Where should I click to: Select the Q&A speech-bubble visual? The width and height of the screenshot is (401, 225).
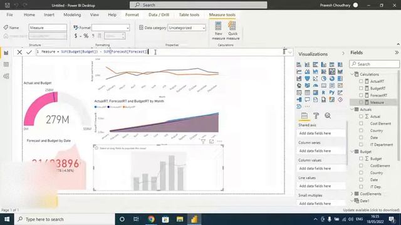(307, 99)
